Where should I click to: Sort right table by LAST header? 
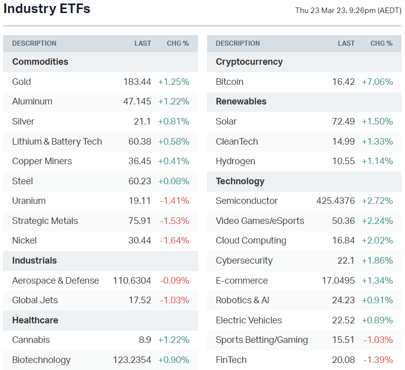(346, 44)
